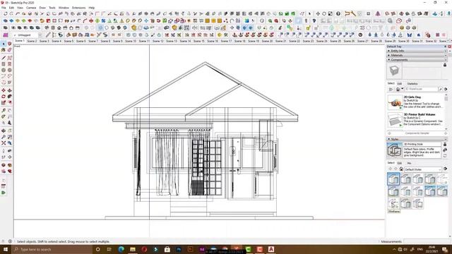Open the Components navigation home dropdown arrow
Image resolution: width=452 pixels, height=254 pixels.
403,89
